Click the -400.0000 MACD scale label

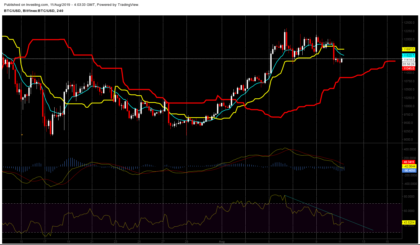coord(409,184)
